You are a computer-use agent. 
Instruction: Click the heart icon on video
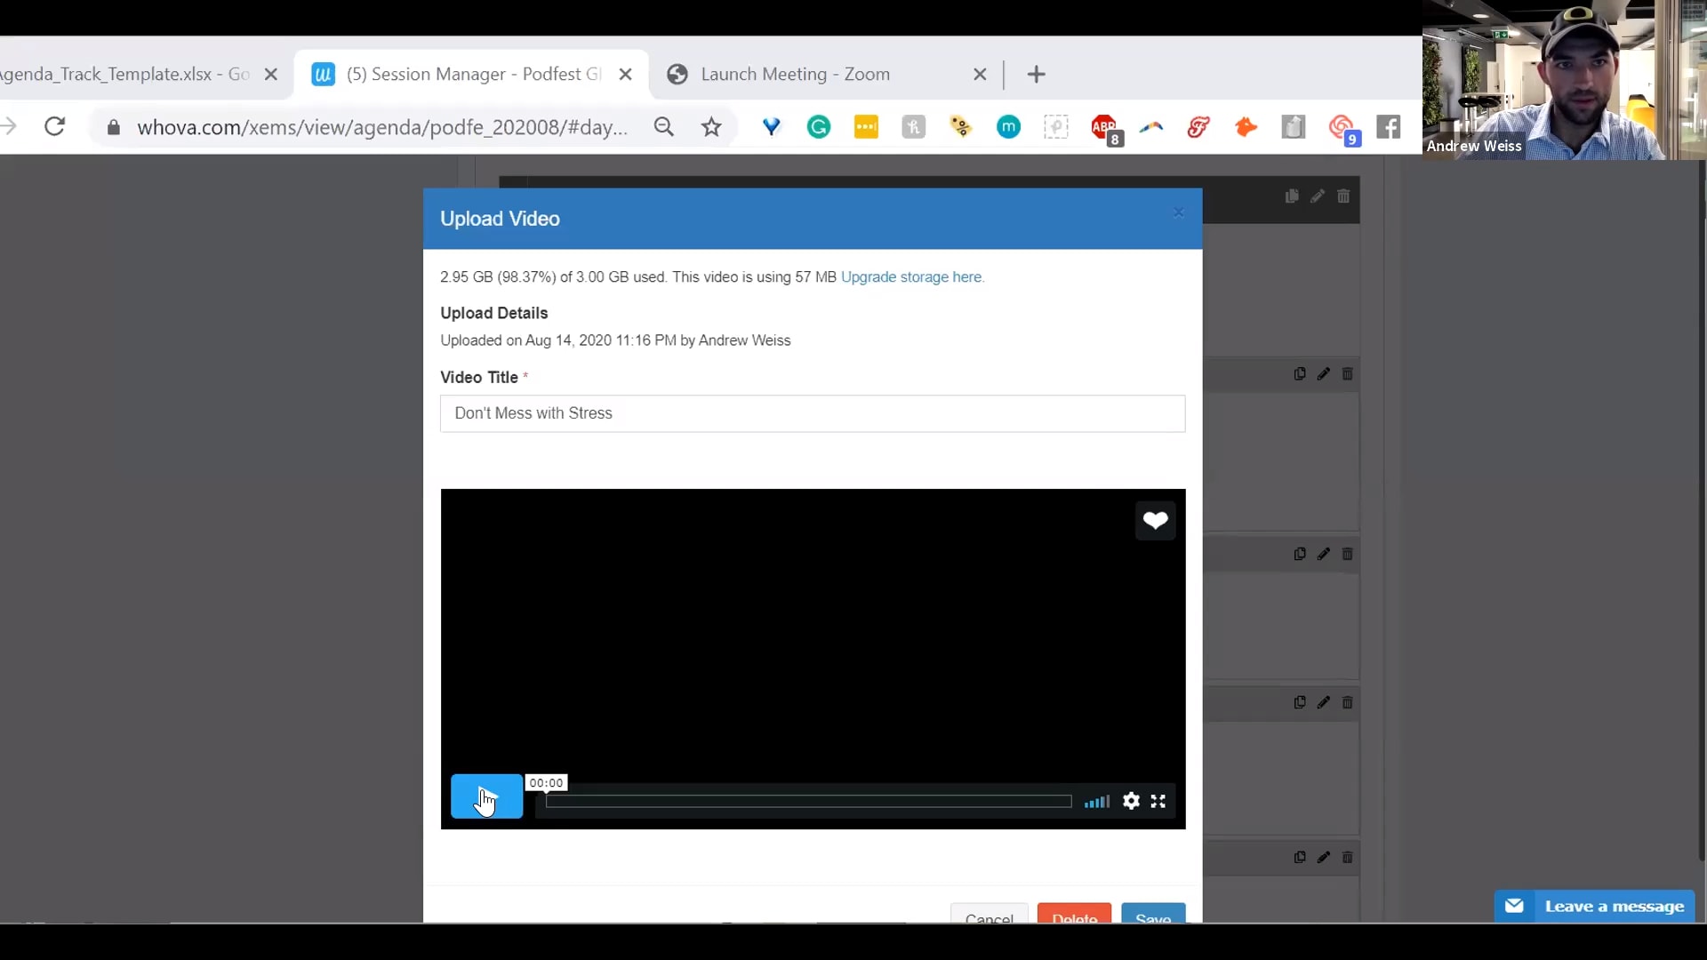1155,521
